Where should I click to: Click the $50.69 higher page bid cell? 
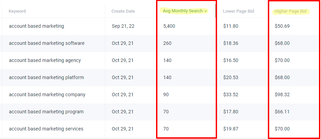[282, 26]
